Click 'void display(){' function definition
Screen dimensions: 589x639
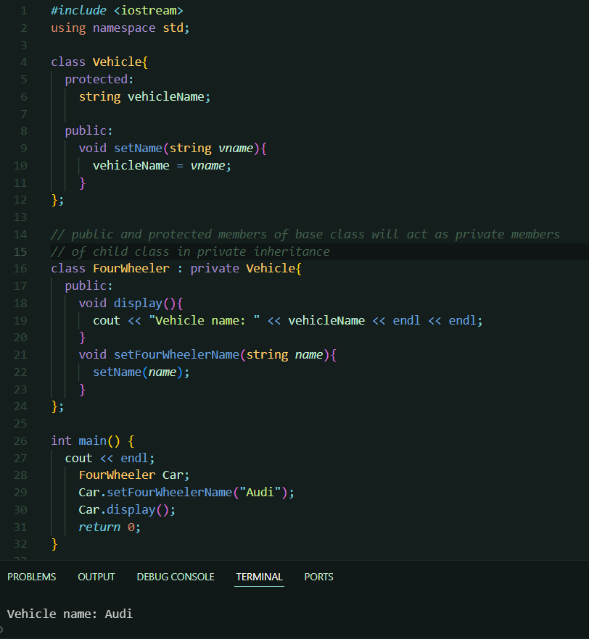(131, 303)
